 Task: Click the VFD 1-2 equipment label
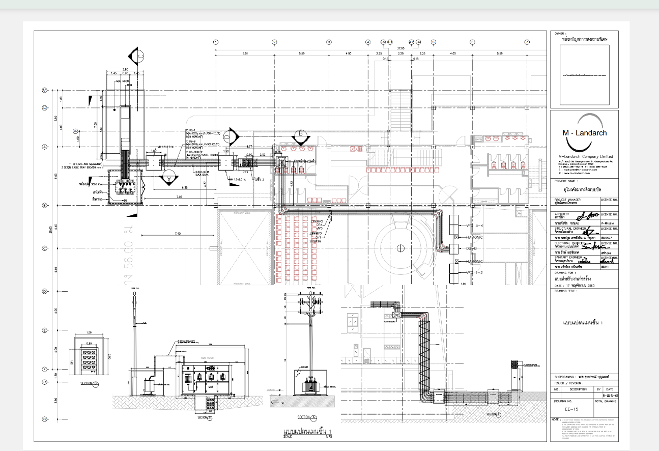tap(474, 273)
